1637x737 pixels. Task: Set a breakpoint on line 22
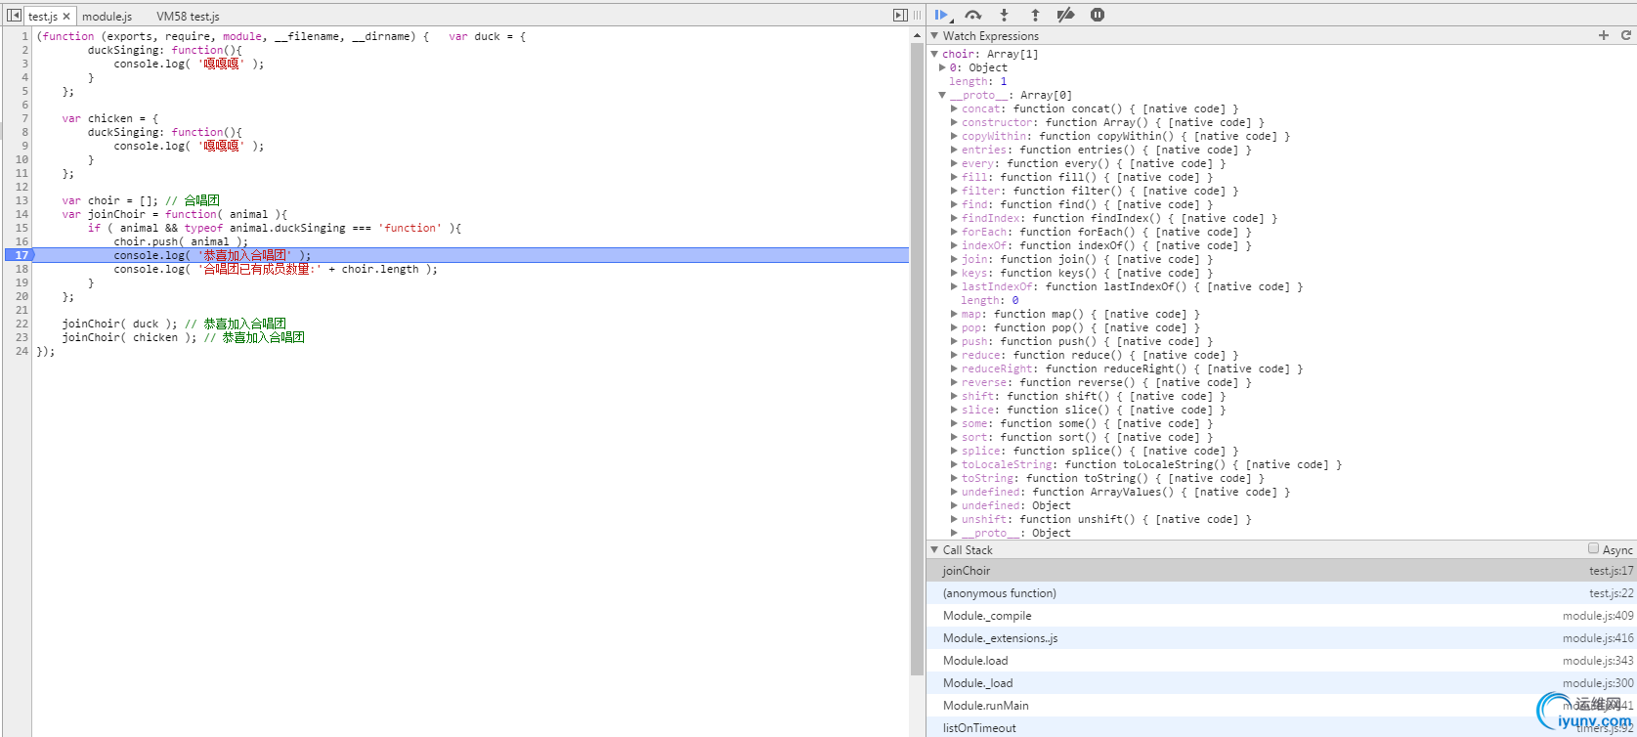[22, 324]
